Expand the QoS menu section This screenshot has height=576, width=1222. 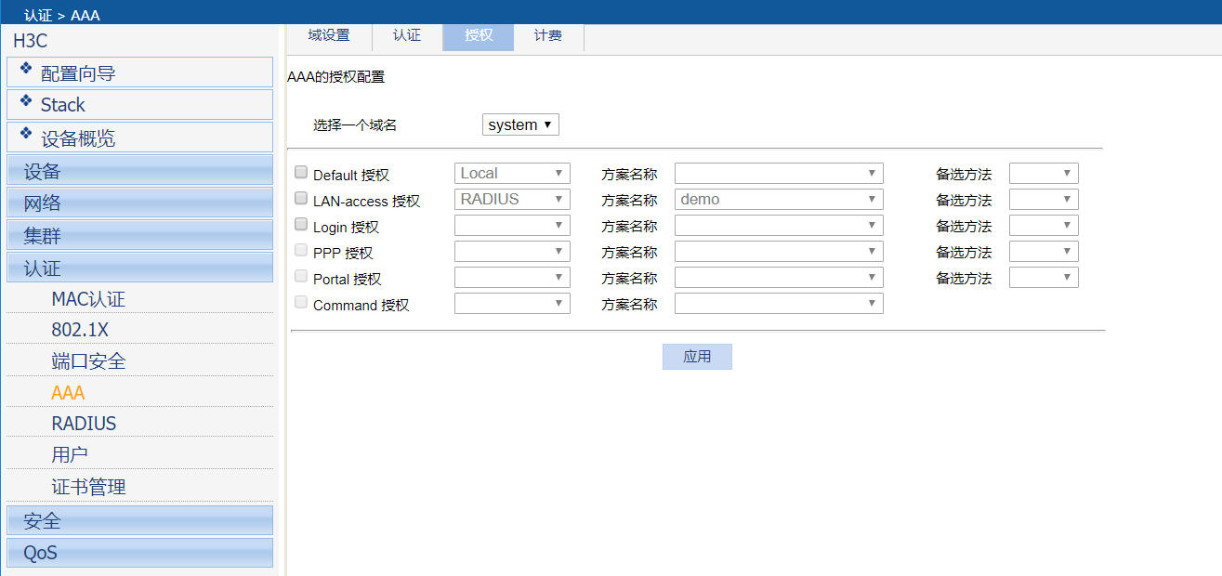139,553
